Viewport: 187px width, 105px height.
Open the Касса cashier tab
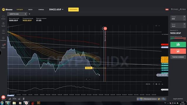pos(30,10)
